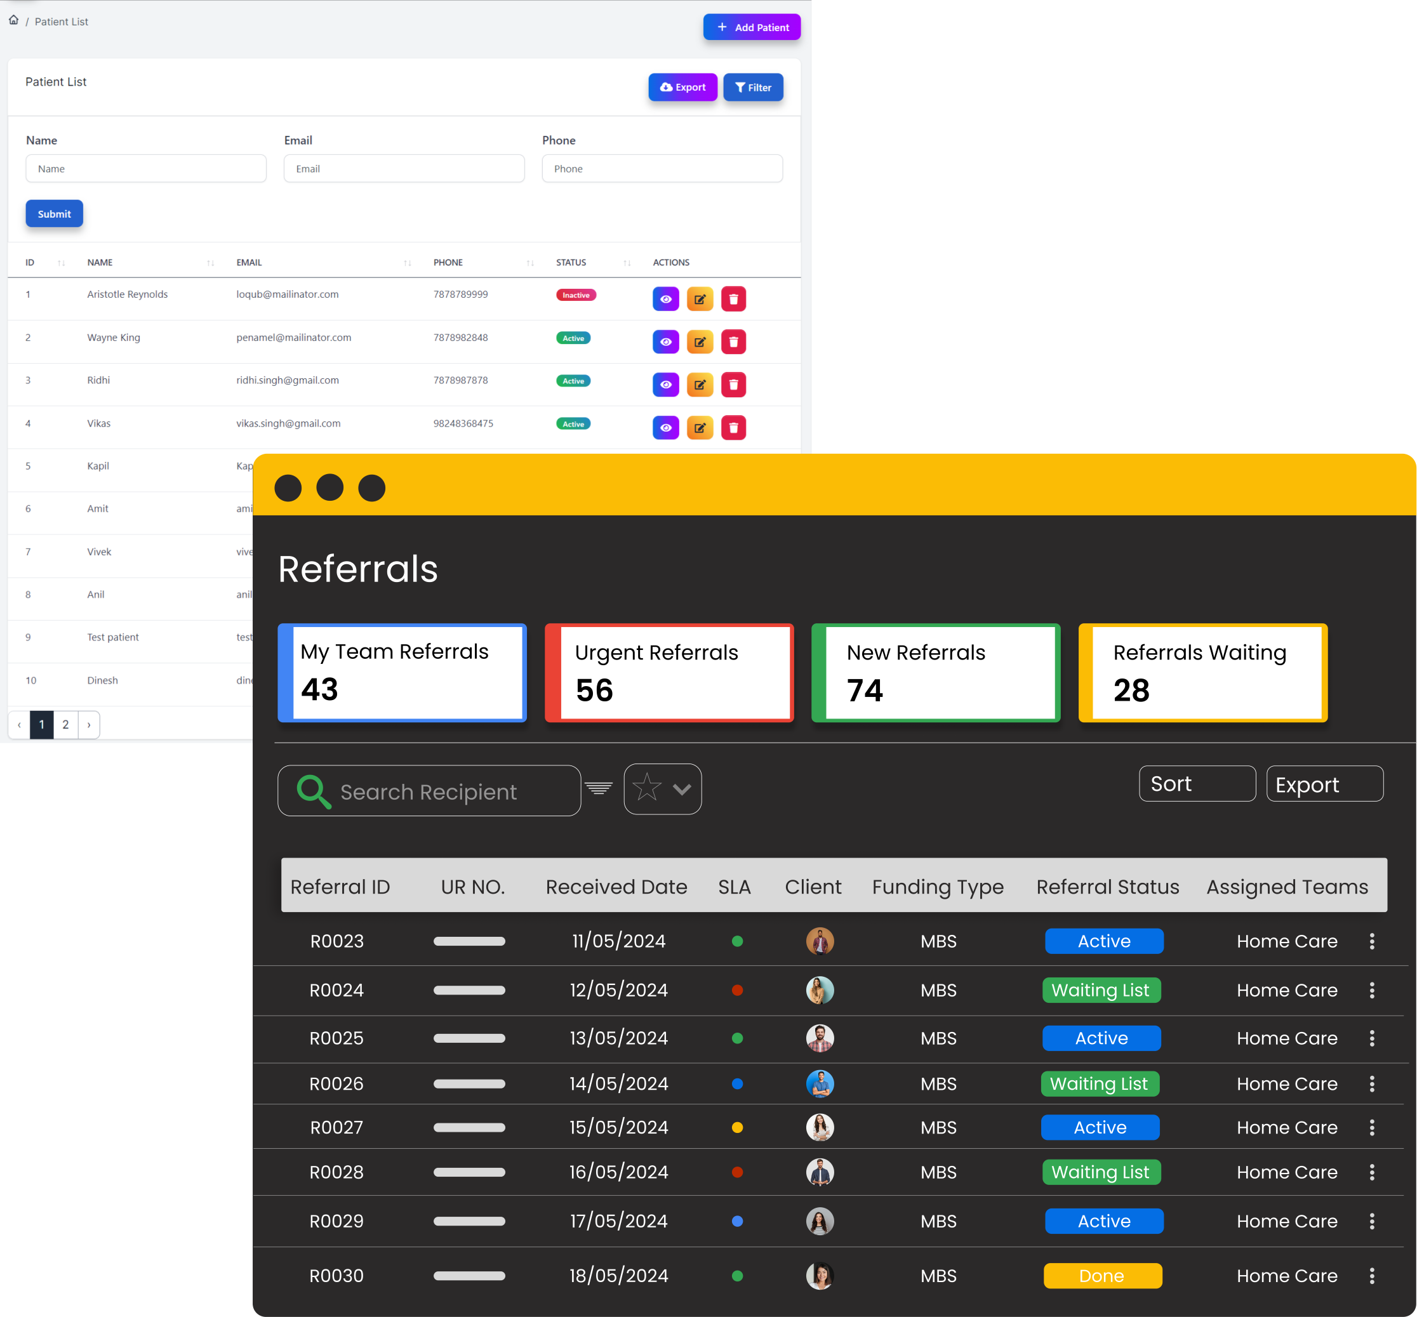View patient Vikas via eye icon
The image size is (1417, 1317).
point(665,428)
